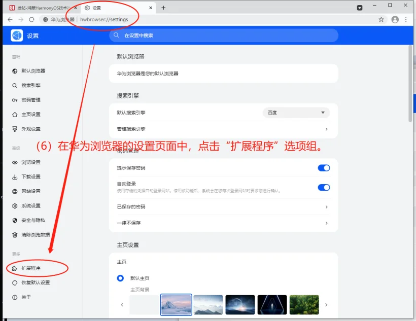
Task: Toggle 提示保存密码 switch
Action: tap(324, 168)
